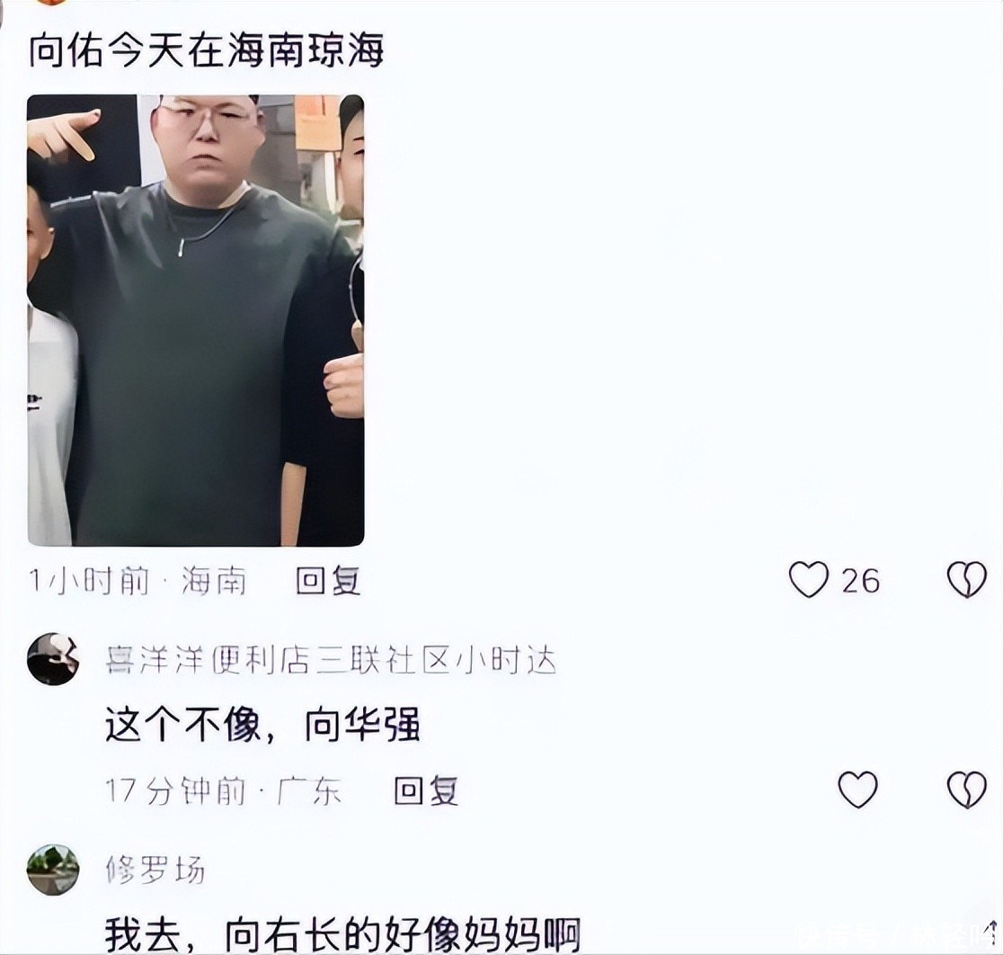Like the comment with 26 likes
Image resolution: width=1003 pixels, height=955 pixels.
tap(809, 580)
